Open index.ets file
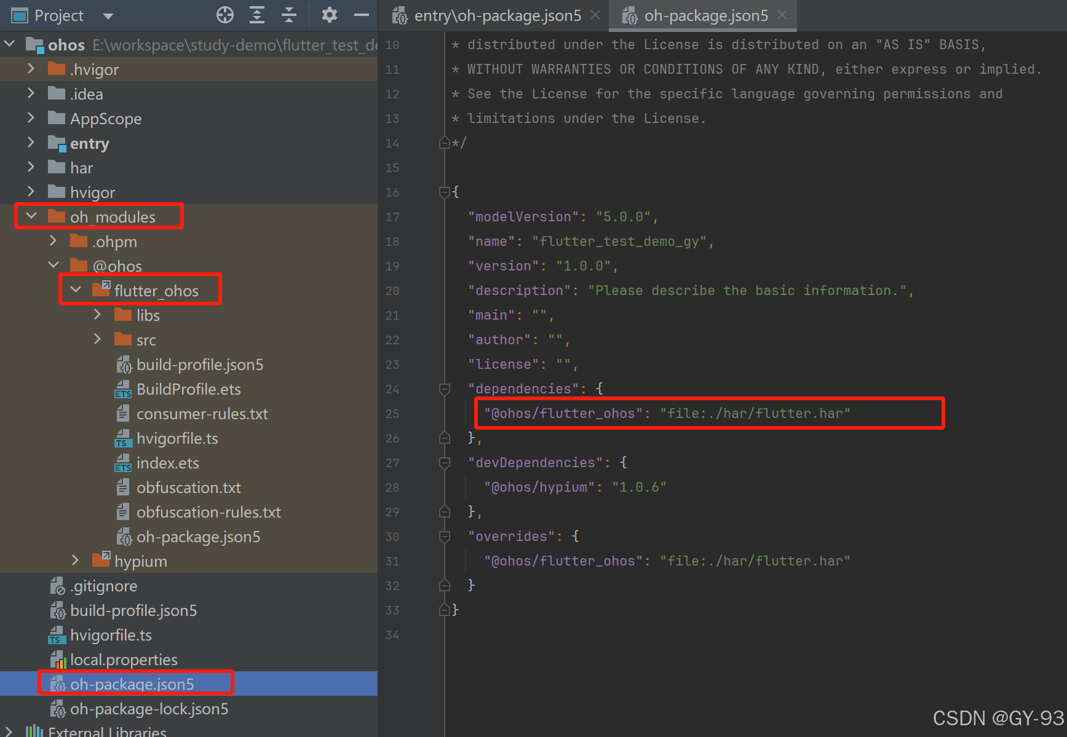Viewport: 1067px width, 737px height. (x=168, y=463)
